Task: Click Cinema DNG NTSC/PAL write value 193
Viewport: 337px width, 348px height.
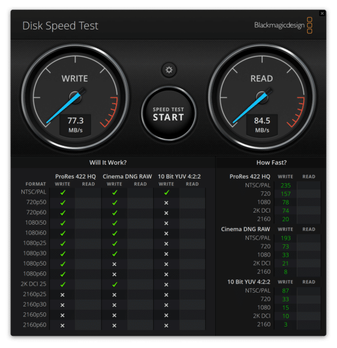Action: pos(286,238)
